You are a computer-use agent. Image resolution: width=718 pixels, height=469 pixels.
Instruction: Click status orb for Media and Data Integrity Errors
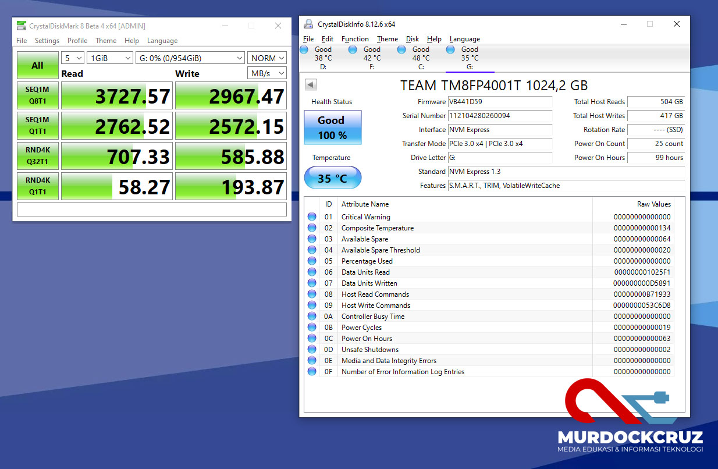tap(312, 361)
